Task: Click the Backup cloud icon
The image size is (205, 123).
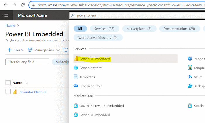Action: point(190,86)
